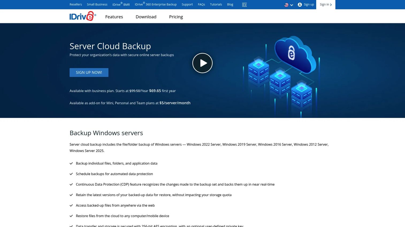Click the '$69.65' first year price
The height and width of the screenshot is (227, 405).
point(155,91)
